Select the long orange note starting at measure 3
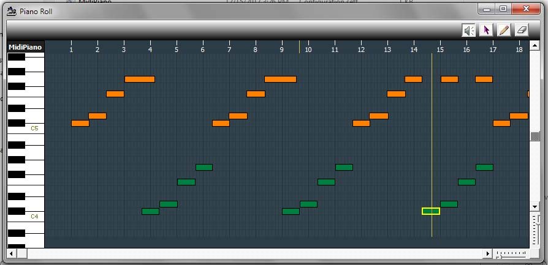548x265 pixels. coord(140,80)
